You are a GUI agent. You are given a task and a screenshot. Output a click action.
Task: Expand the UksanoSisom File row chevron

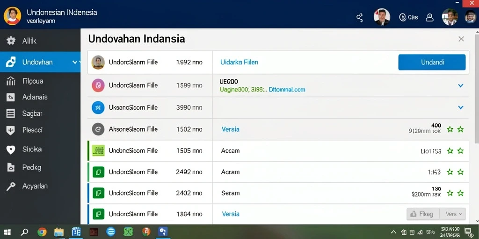pos(461,107)
